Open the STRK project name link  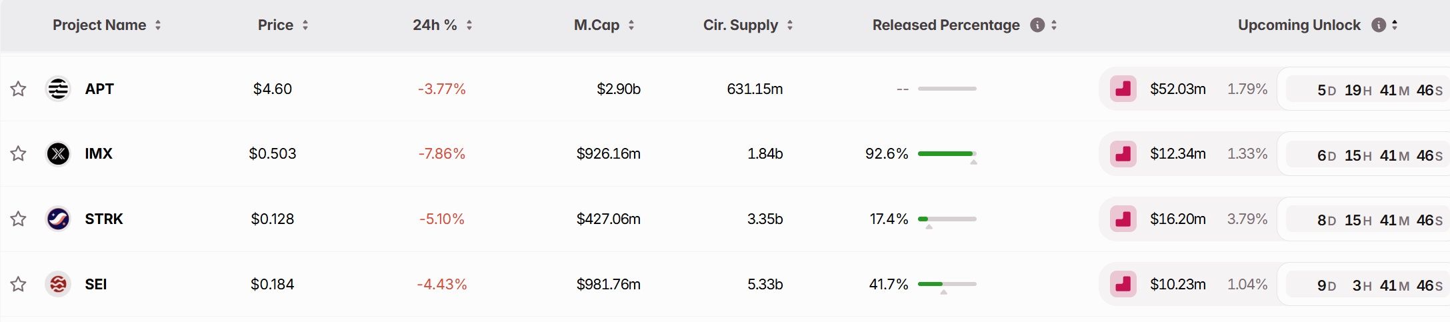tap(104, 219)
